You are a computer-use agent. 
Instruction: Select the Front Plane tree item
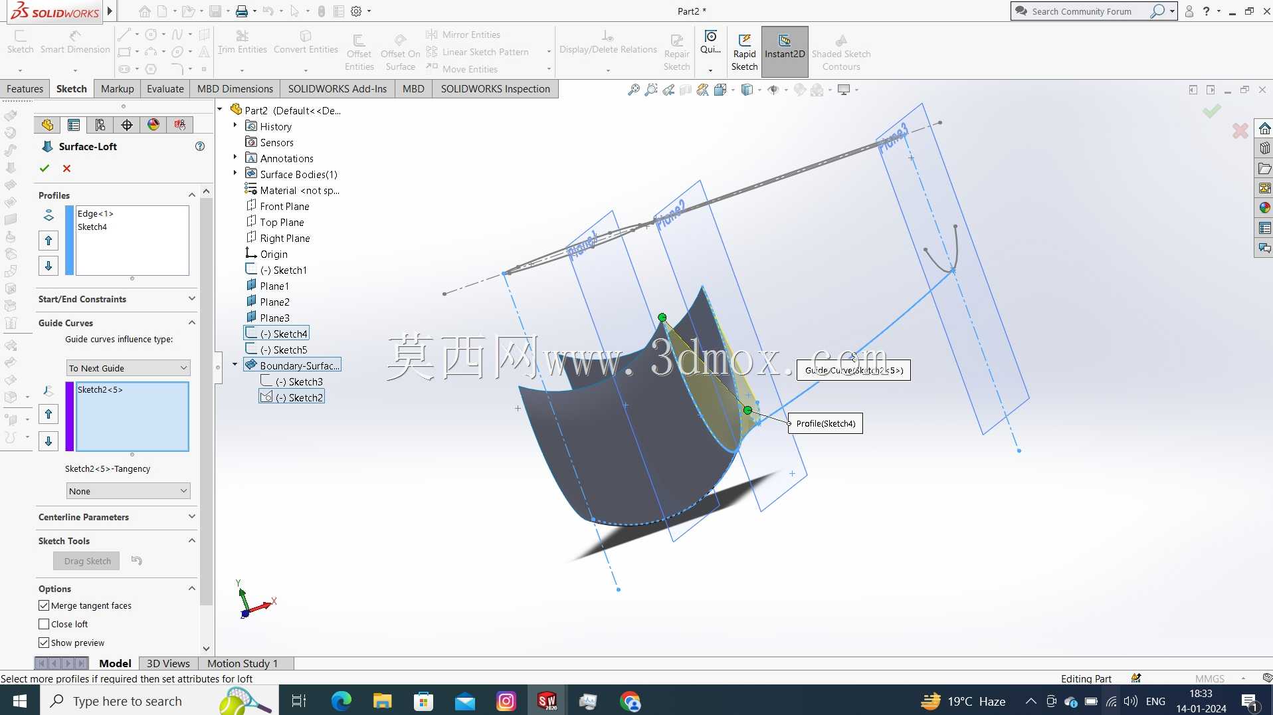(278, 206)
